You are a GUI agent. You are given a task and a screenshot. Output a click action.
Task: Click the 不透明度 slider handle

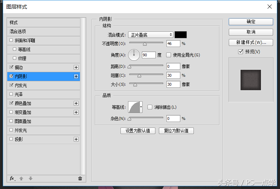(x=145, y=44)
